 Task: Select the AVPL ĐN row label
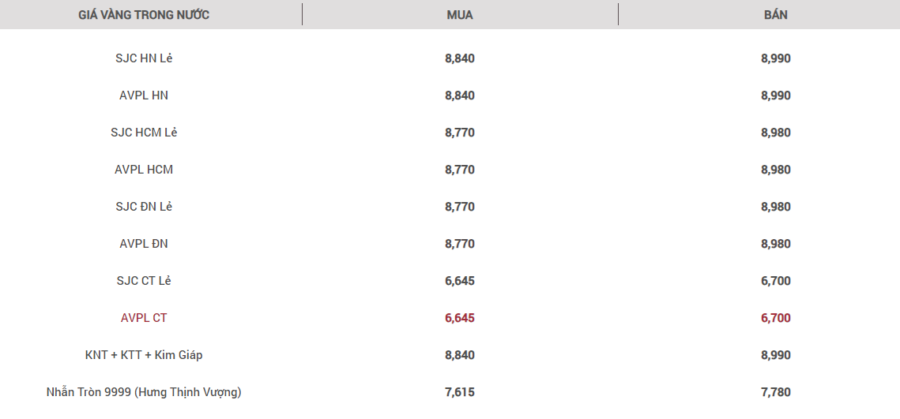tap(144, 244)
